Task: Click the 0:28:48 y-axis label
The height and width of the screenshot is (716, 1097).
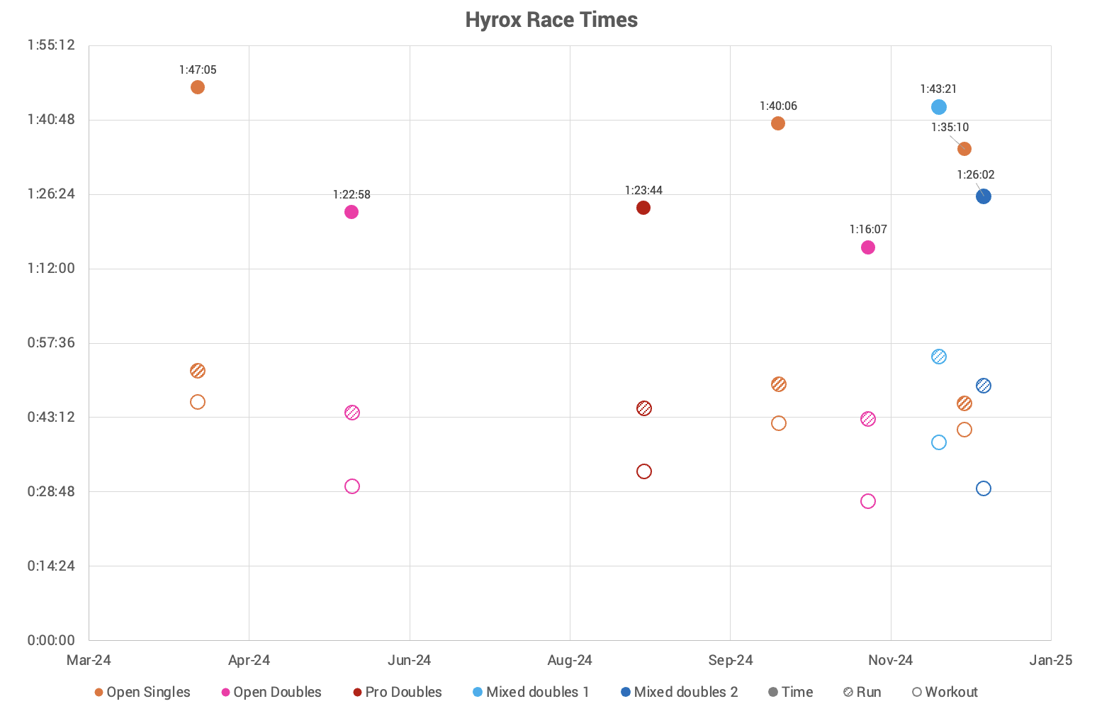Action: [x=51, y=491]
